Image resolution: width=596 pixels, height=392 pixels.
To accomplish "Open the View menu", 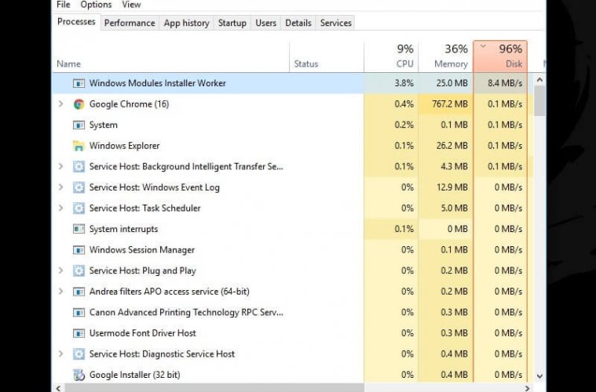I will (x=131, y=5).
